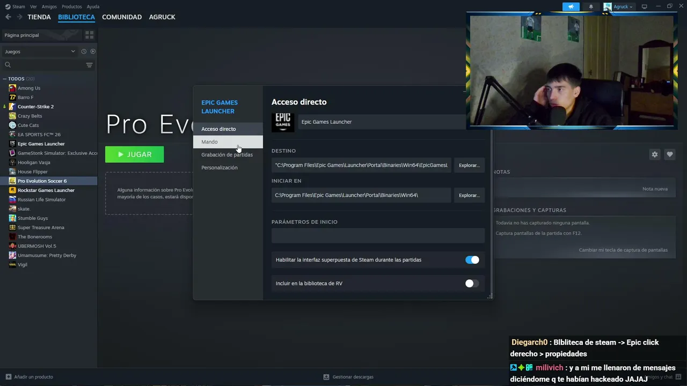The width and height of the screenshot is (687, 386).
Task: Go back with the left arrow
Action: 8,17
